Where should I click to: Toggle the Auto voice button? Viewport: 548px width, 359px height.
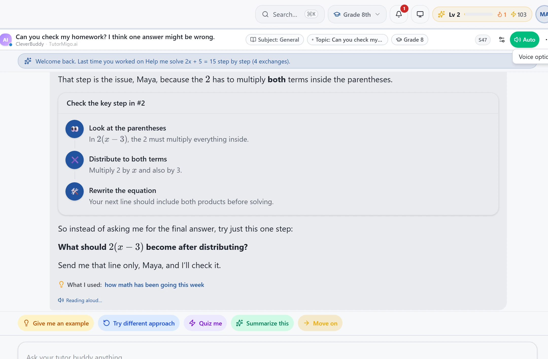point(524,40)
